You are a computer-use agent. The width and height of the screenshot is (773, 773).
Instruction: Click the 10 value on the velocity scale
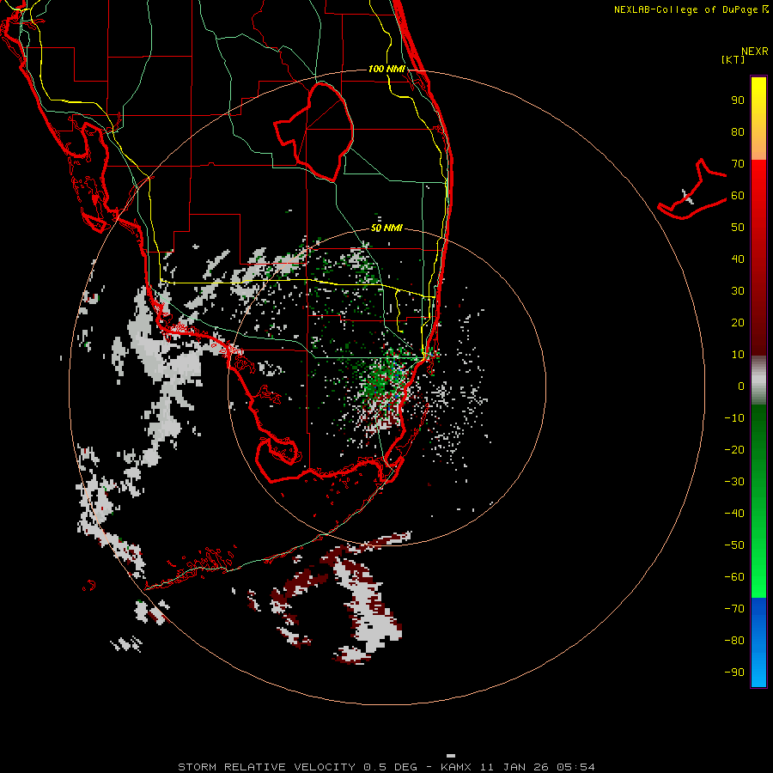pyautogui.click(x=738, y=355)
